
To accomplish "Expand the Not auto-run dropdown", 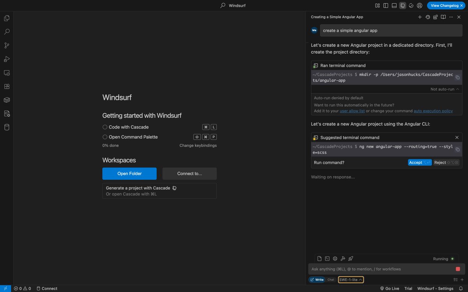I will 445,89.
